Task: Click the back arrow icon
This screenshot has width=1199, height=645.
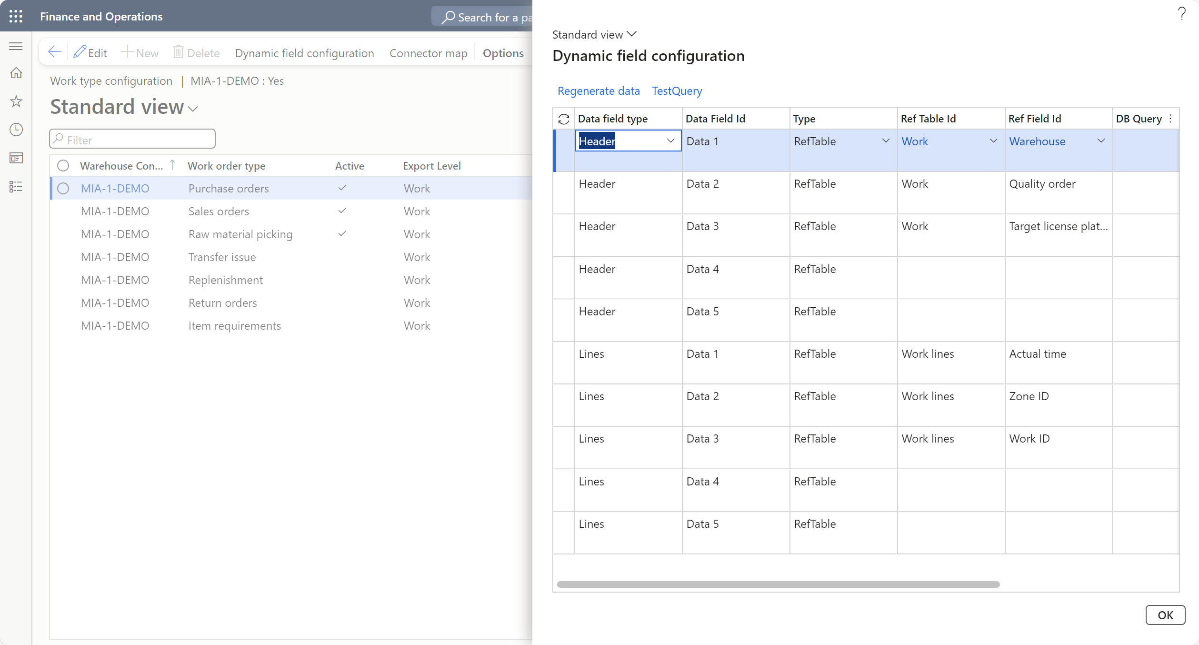Action: (55, 52)
